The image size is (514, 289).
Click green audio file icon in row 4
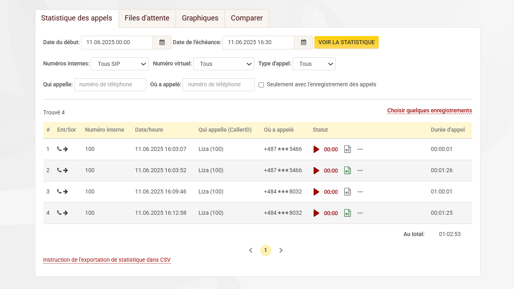click(x=347, y=213)
